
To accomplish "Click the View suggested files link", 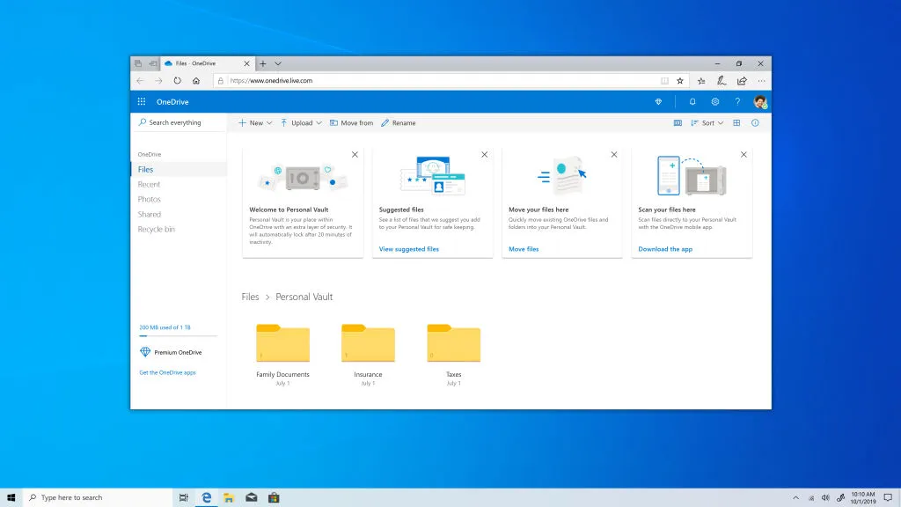I will coord(408,249).
